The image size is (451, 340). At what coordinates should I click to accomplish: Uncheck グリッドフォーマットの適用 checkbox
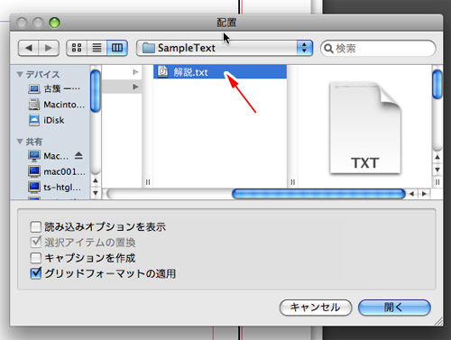pyautogui.click(x=35, y=273)
